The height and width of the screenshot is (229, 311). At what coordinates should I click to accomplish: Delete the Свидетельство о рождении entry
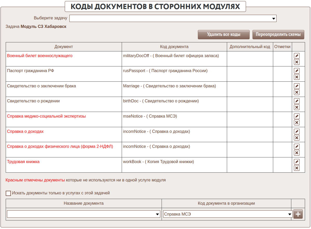(x=297, y=107)
